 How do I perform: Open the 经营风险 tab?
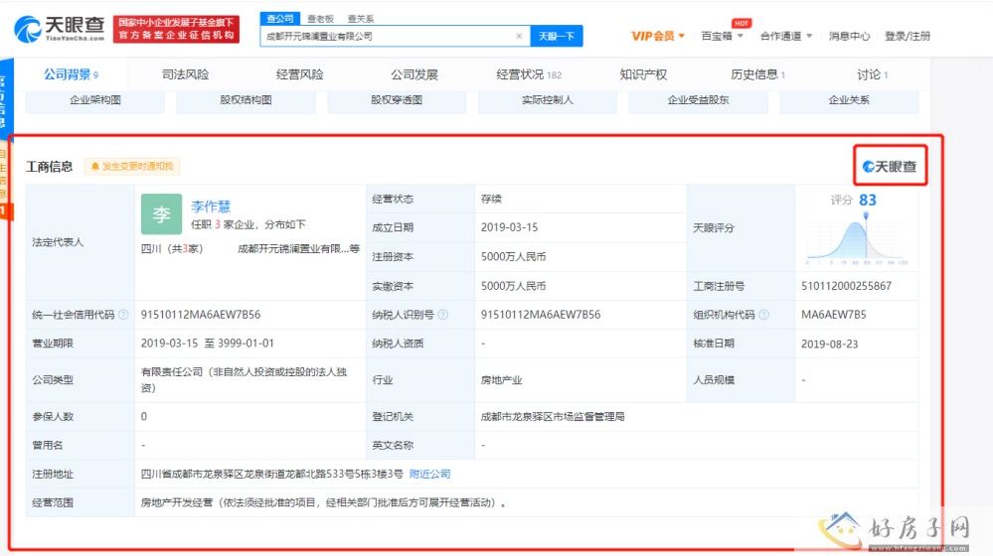coord(299,74)
